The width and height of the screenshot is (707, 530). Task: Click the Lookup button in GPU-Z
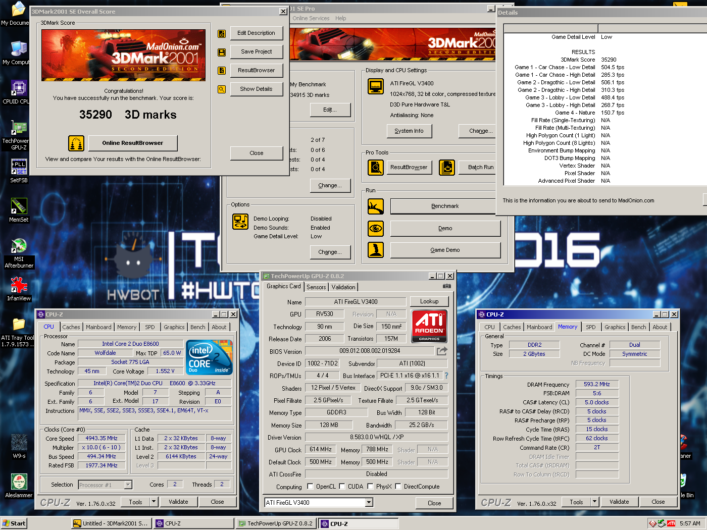pos(429,301)
